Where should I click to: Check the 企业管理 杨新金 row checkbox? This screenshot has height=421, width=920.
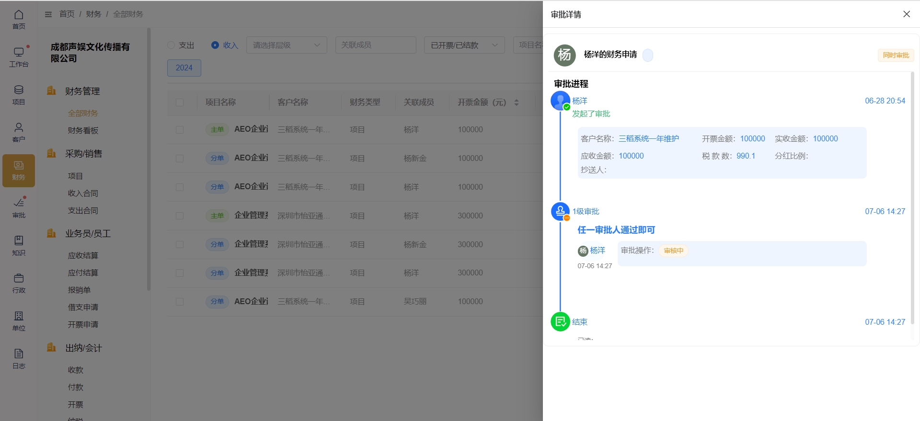click(x=180, y=245)
